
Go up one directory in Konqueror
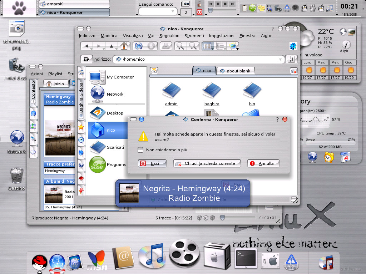[x=112, y=46]
